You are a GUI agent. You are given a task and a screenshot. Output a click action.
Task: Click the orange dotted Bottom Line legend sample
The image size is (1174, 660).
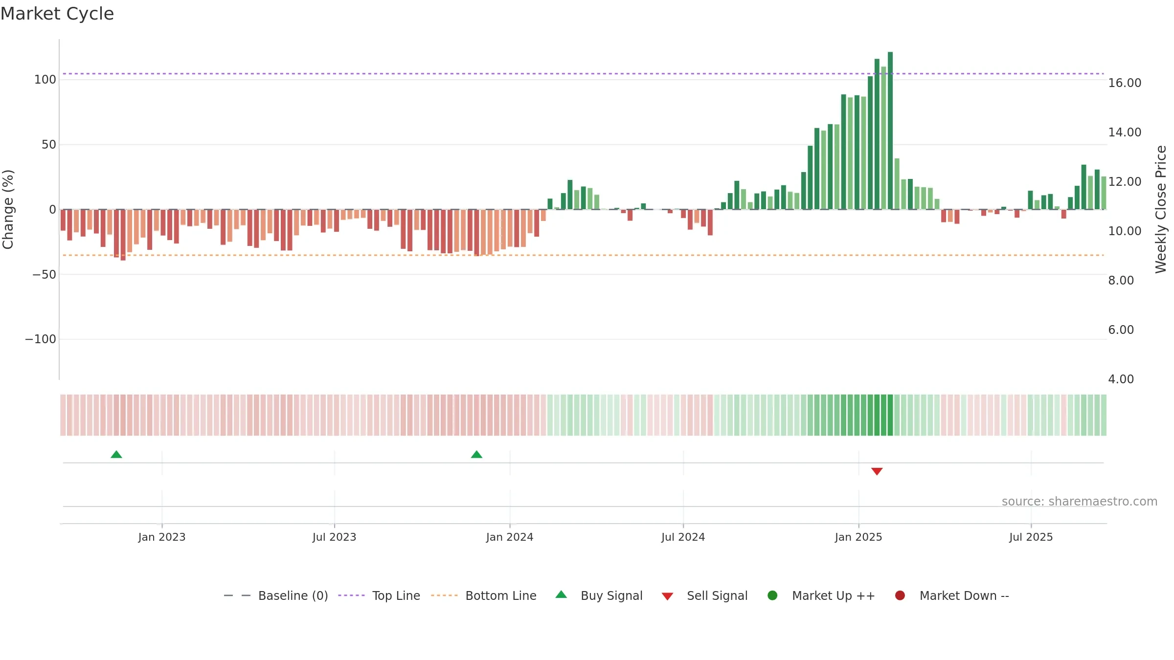coord(444,595)
